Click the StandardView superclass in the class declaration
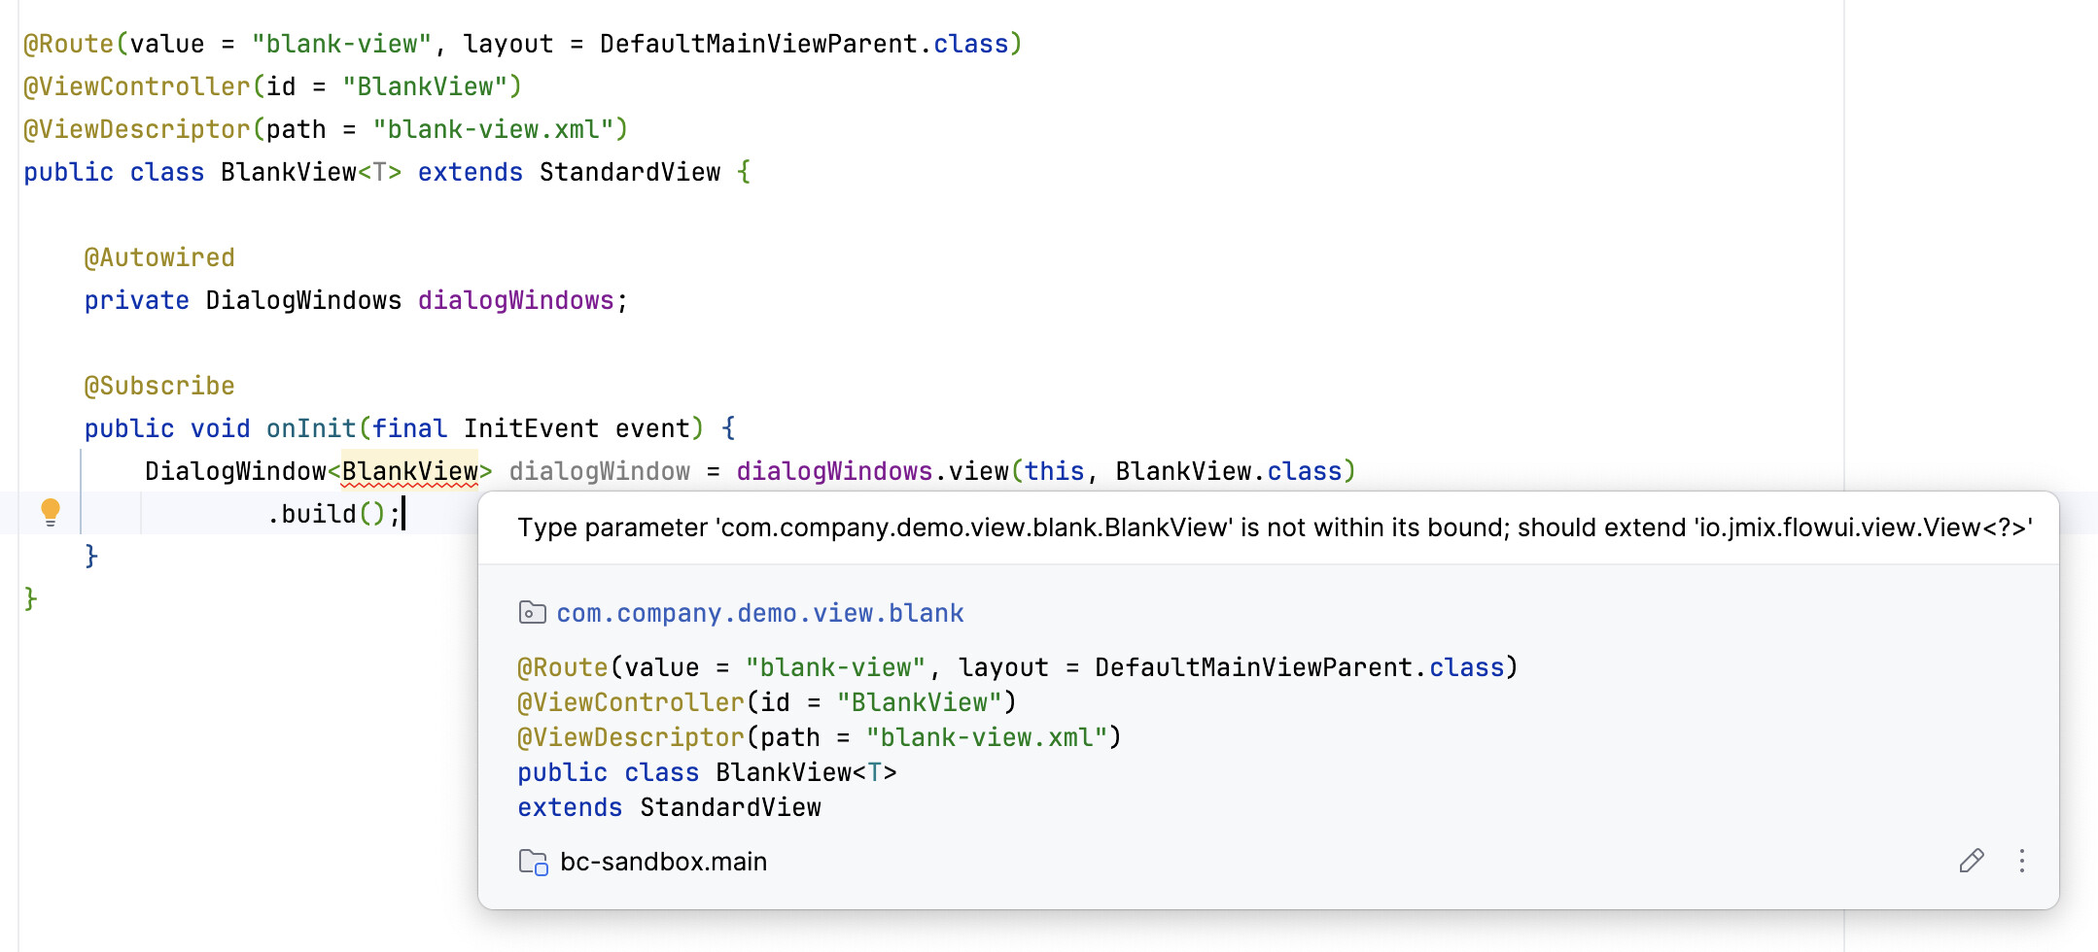 point(630,172)
